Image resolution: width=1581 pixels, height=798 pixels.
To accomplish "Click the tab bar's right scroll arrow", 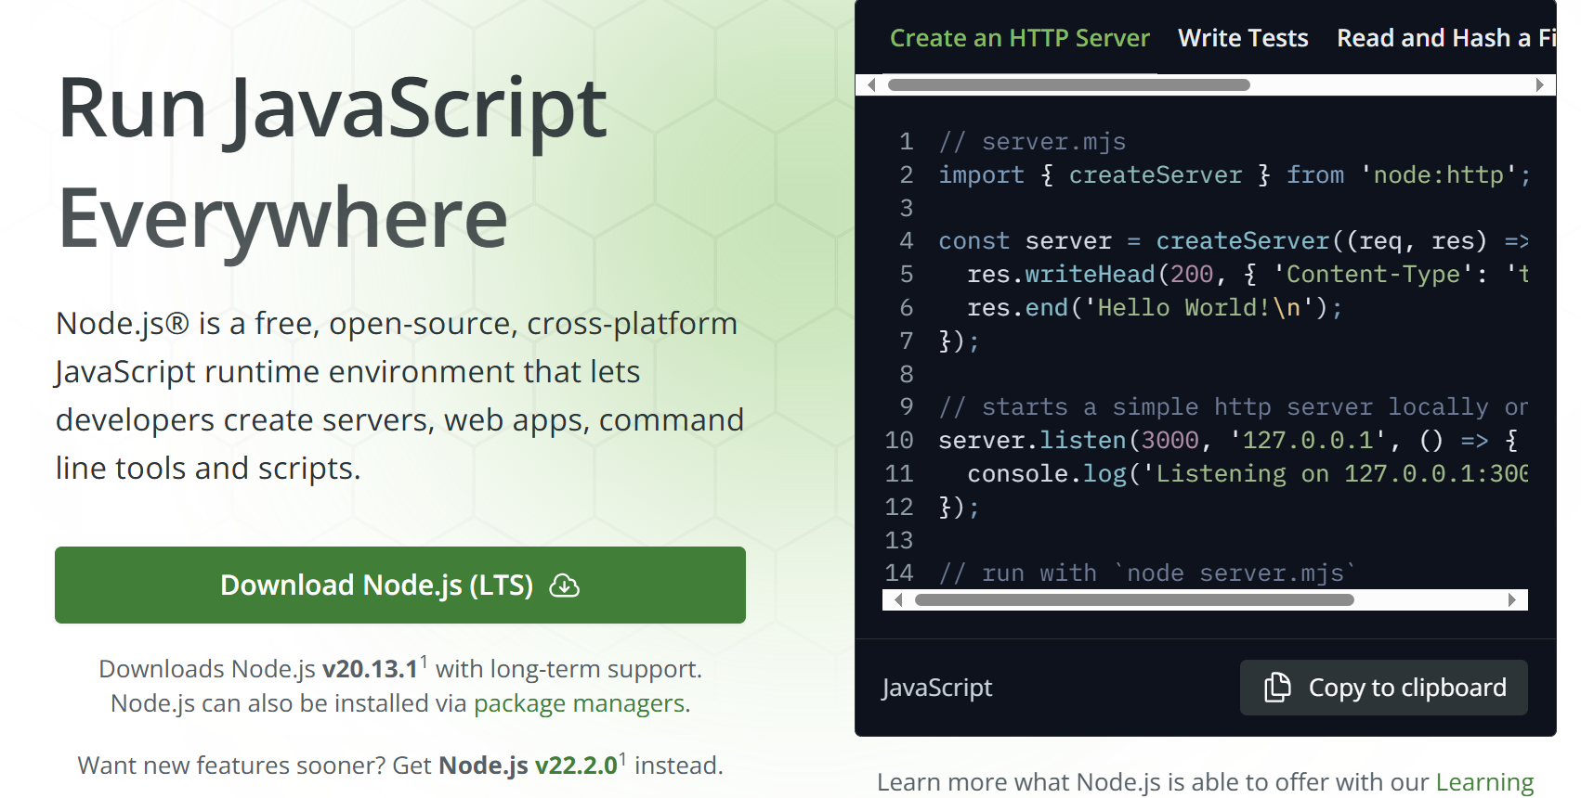I will (x=1539, y=85).
